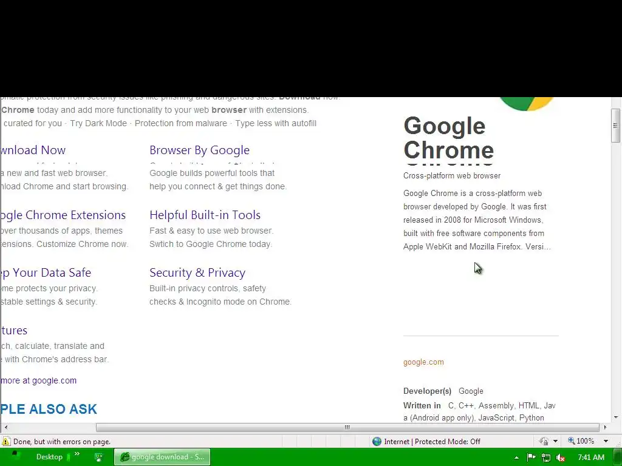
Task: Click the privacy report icon in status bar
Action: tap(544, 442)
